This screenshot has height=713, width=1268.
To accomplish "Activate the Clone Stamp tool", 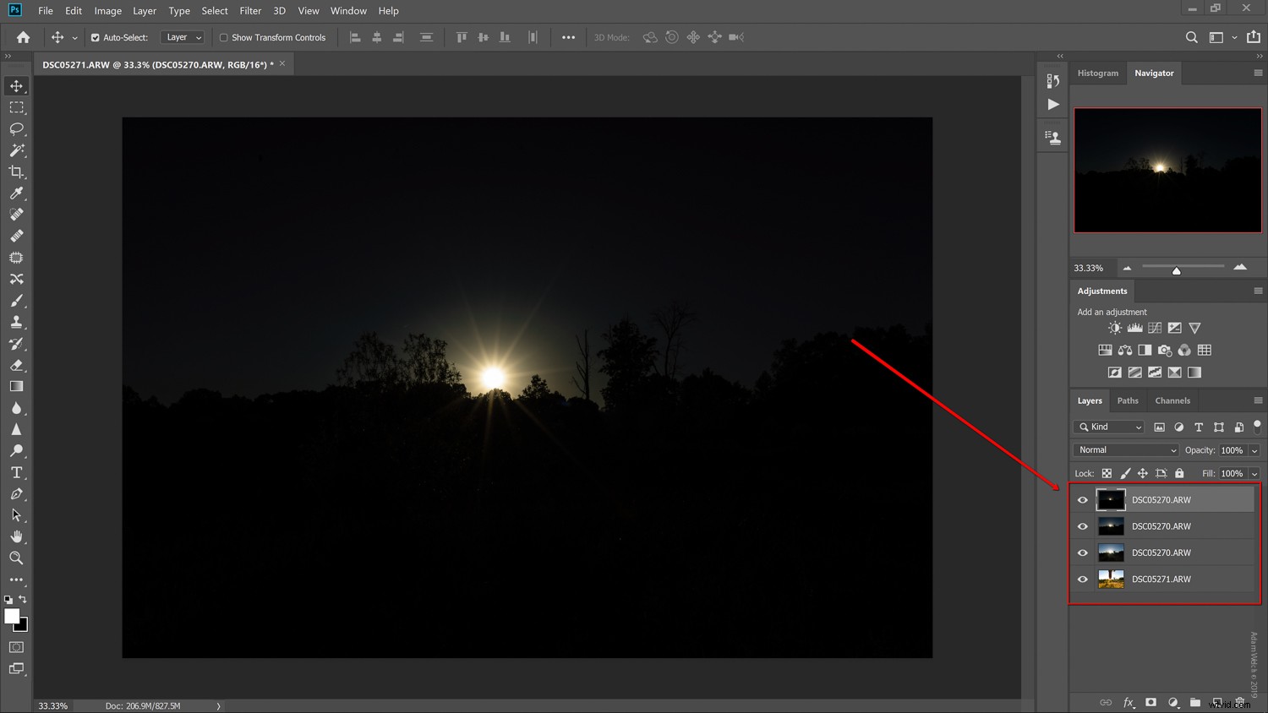I will pyautogui.click(x=16, y=322).
